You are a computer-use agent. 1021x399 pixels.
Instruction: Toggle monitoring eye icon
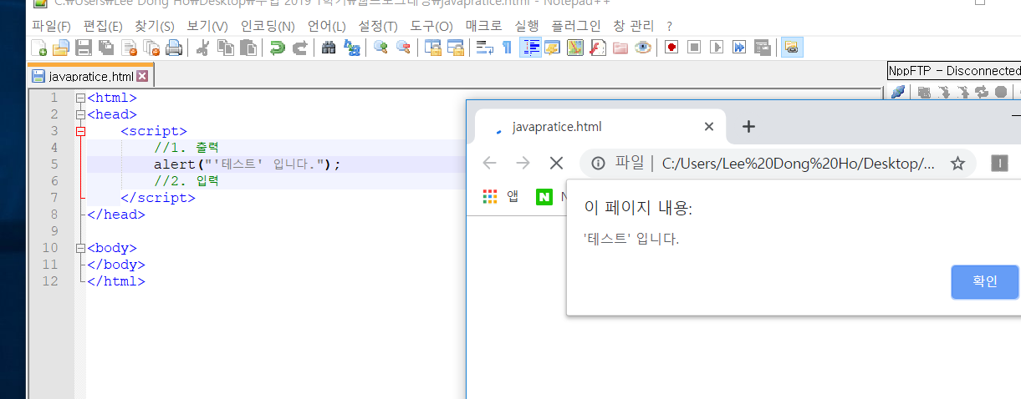(642, 48)
